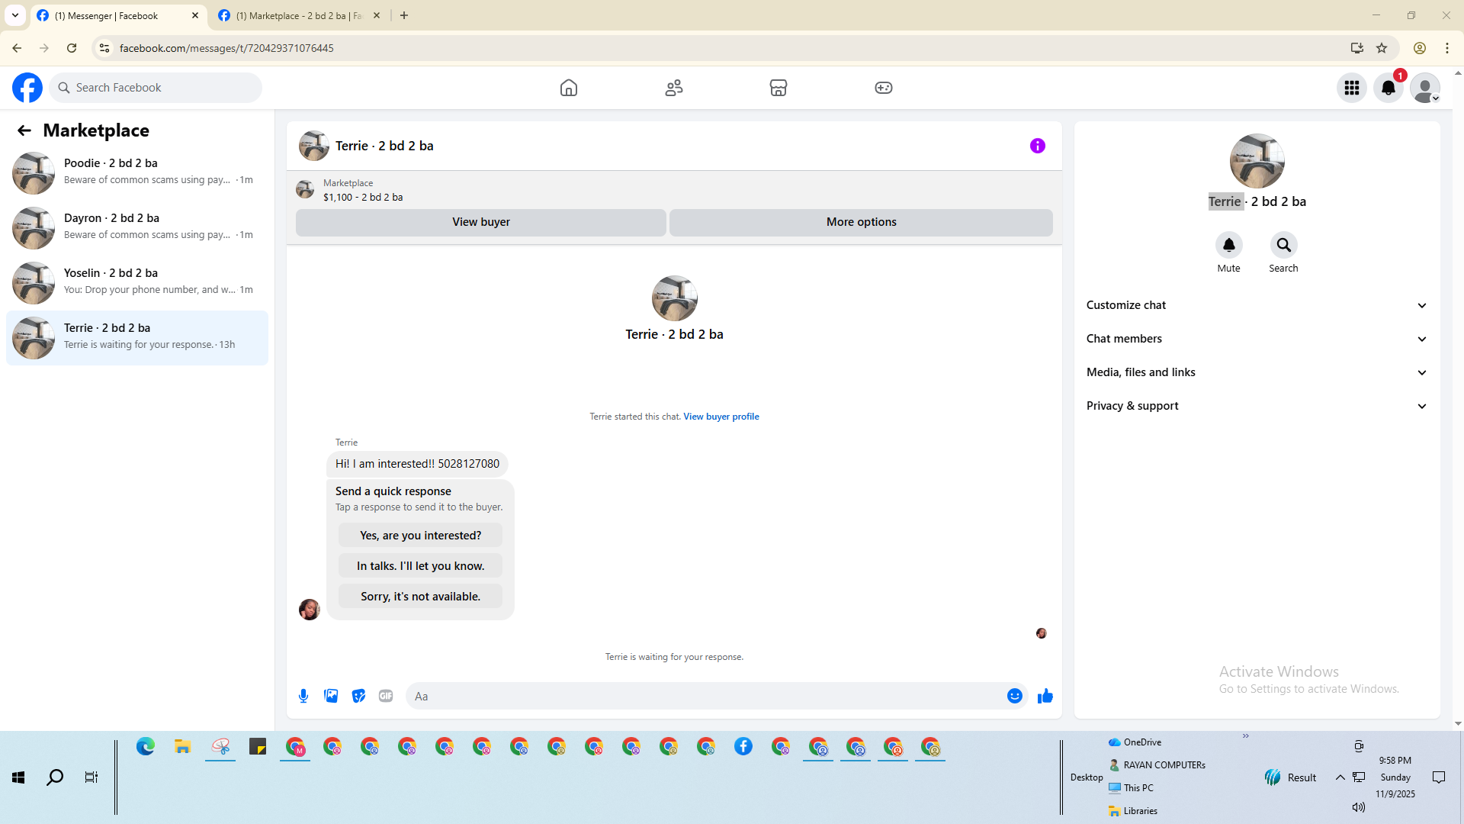1464x824 pixels.
Task: Go back using the Marketplace back arrow
Action: (24, 130)
